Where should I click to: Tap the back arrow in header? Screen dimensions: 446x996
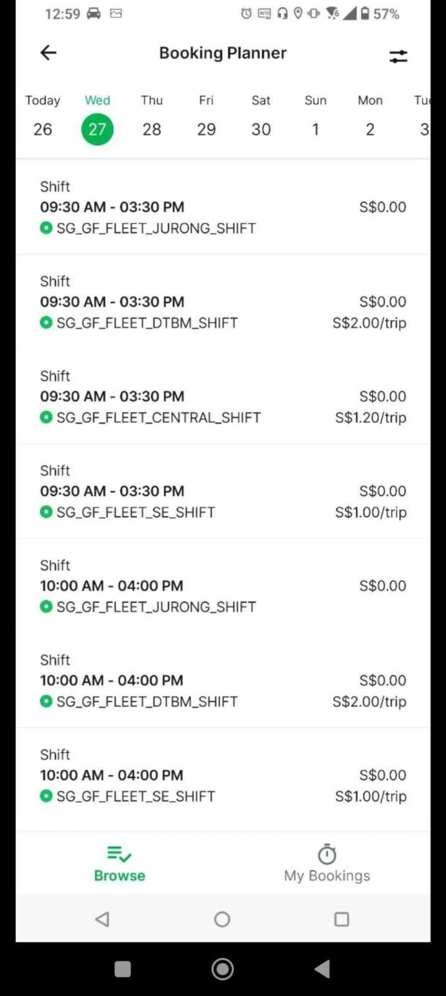[48, 53]
